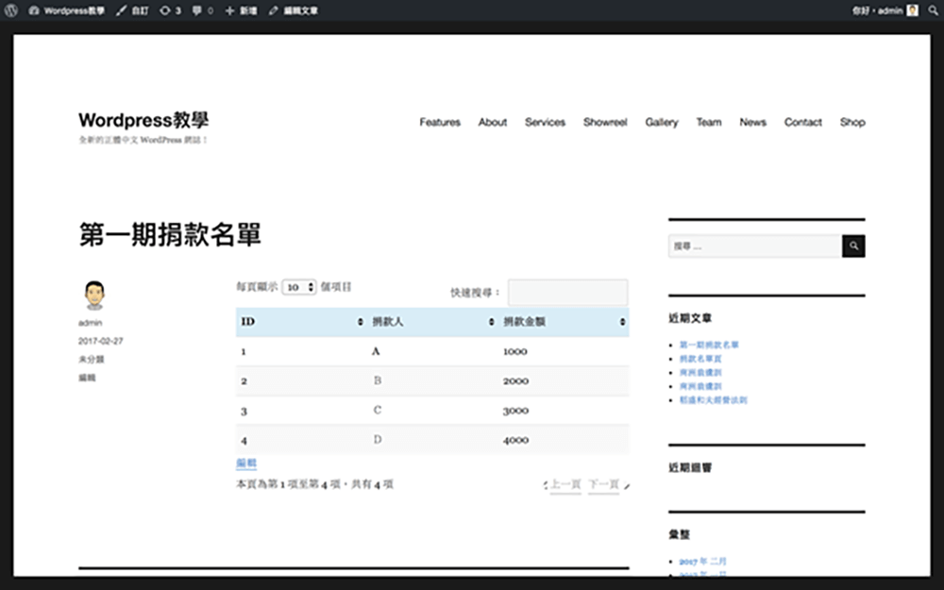The width and height of the screenshot is (944, 590).
Task: Open the admin bar search magnifier
Action: (x=934, y=10)
